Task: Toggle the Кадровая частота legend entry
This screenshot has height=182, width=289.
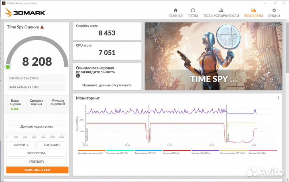Action: [x=92, y=152]
